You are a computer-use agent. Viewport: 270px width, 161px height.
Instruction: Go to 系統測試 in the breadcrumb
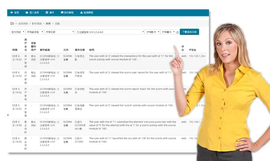[23, 24]
